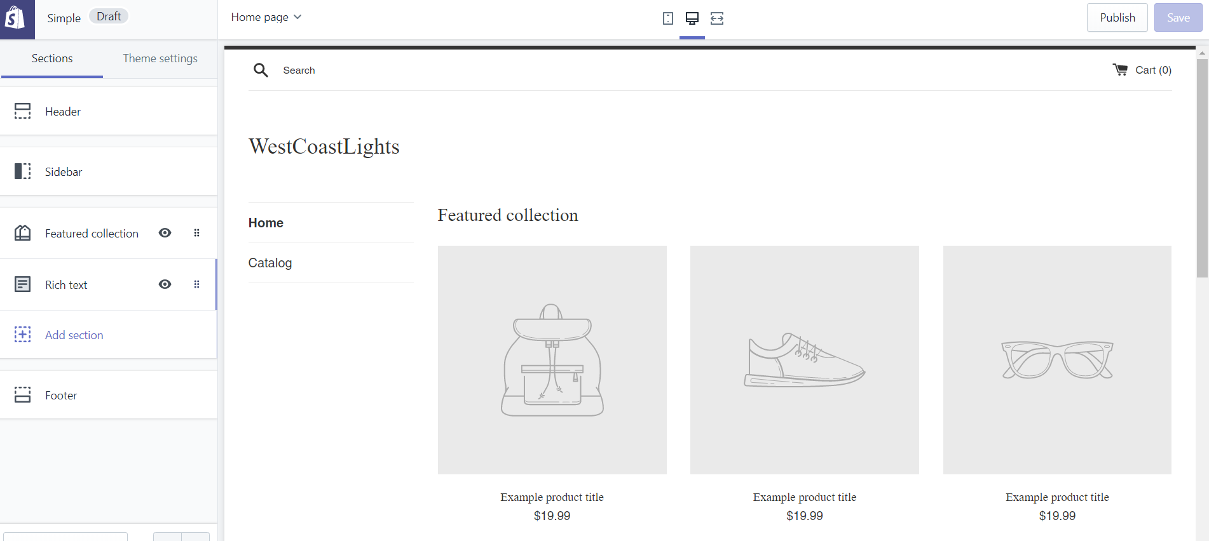Expand the Home page dropdown
1209x541 pixels.
click(266, 17)
